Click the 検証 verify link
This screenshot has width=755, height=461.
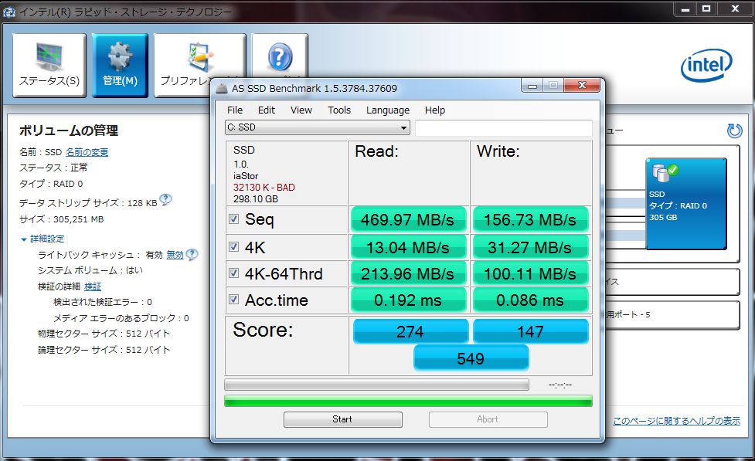(93, 286)
